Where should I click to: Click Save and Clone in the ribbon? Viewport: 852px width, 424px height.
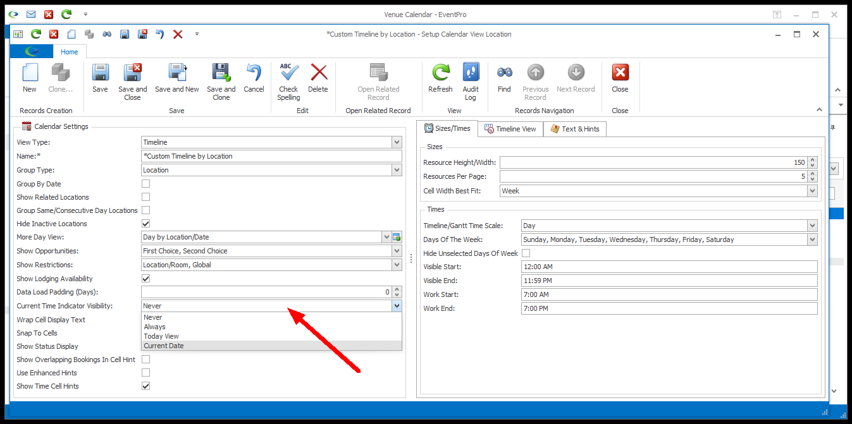coord(221,82)
